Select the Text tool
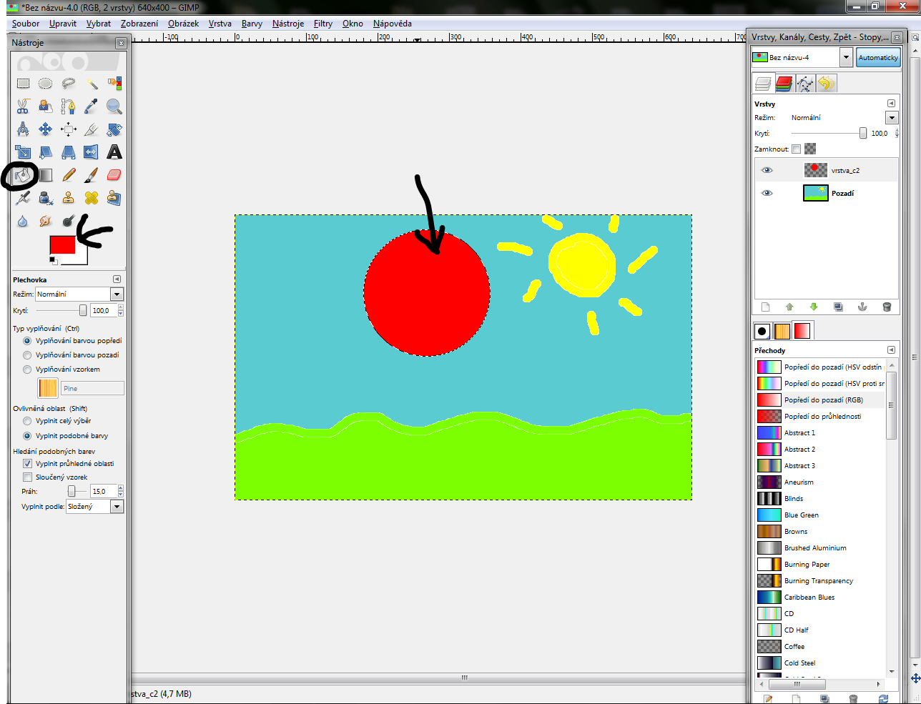921x704 pixels. (114, 152)
